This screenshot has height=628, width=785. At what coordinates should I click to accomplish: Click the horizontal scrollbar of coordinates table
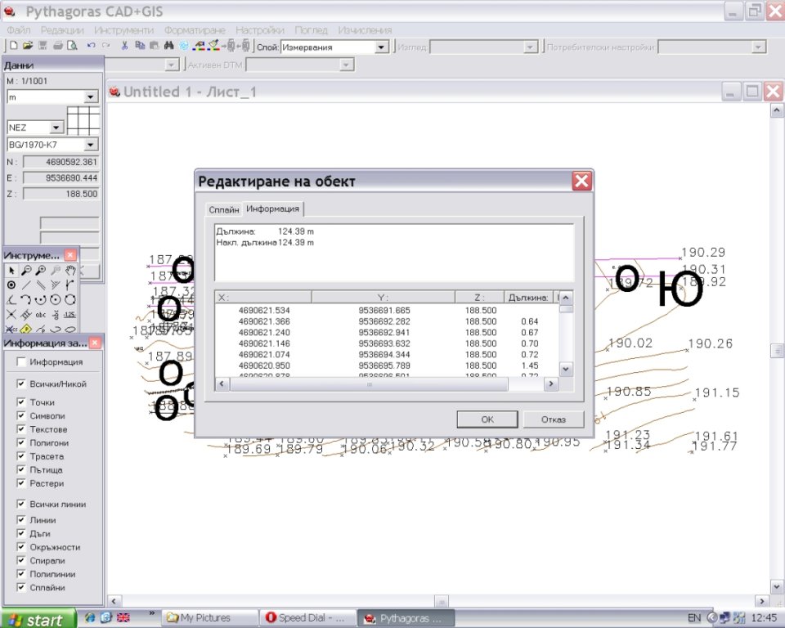tap(368, 384)
